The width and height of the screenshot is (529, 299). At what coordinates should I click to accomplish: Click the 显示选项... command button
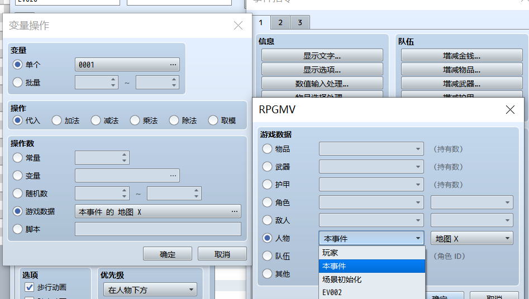click(x=322, y=69)
